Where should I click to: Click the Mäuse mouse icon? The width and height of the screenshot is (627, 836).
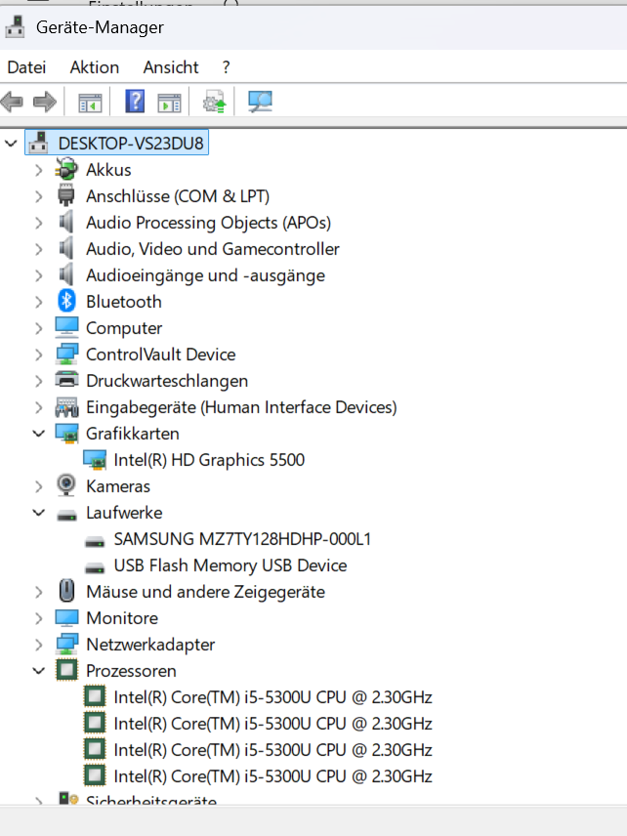click(66, 591)
